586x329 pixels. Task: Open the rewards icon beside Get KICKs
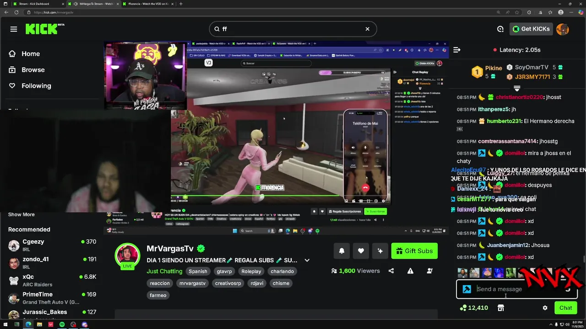[x=500, y=29]
